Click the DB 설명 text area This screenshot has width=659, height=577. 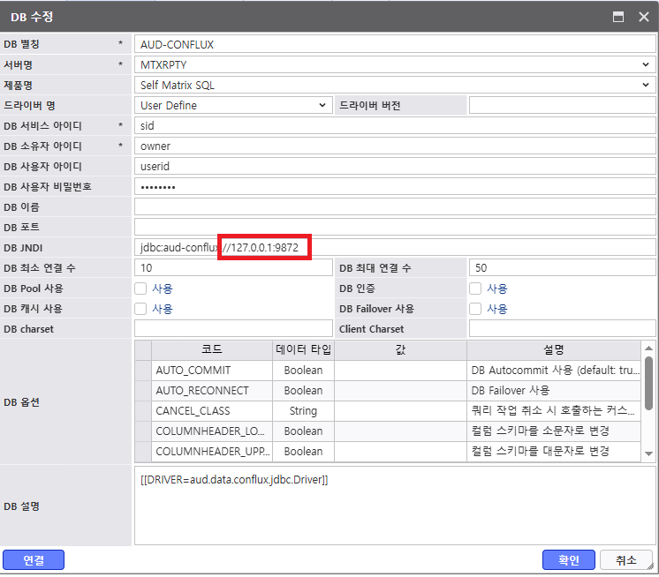pos(395,507)
